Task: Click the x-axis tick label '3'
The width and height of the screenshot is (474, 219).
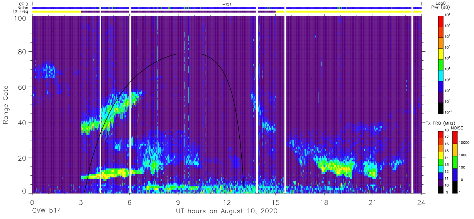Action: click(81, 202)
